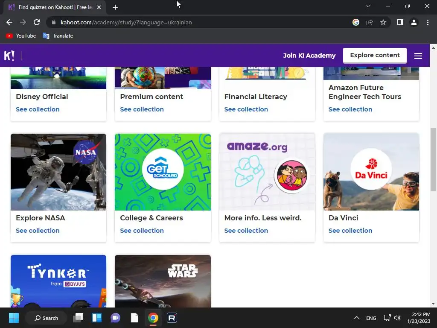This screenshot has width=437, height=328.
Task: Click the Financial Literacy title
Action: coord(256,97)
